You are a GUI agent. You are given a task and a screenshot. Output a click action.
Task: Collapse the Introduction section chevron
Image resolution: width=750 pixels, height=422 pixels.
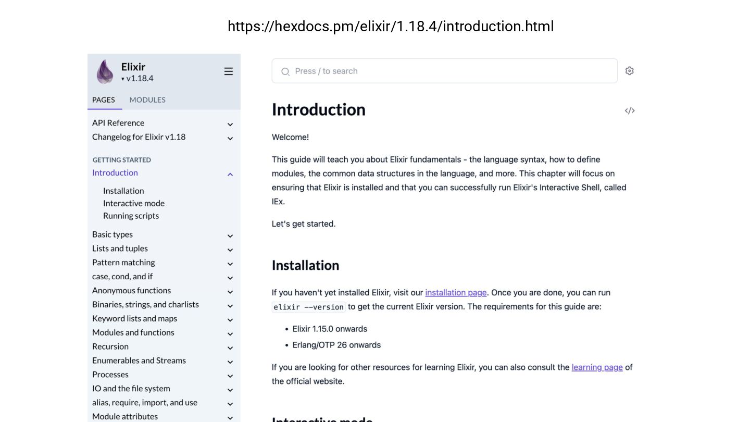coord(230,174)
